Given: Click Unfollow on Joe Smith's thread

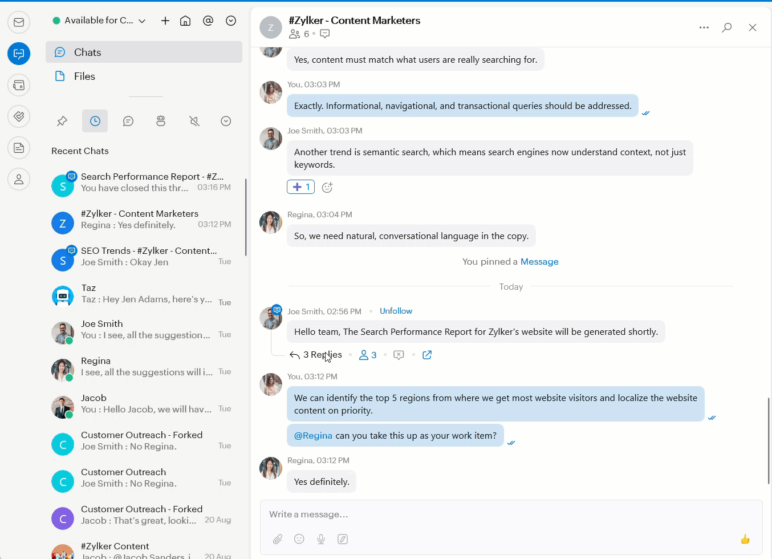Looking at the screenshot, I should click(x=396, y=311).
